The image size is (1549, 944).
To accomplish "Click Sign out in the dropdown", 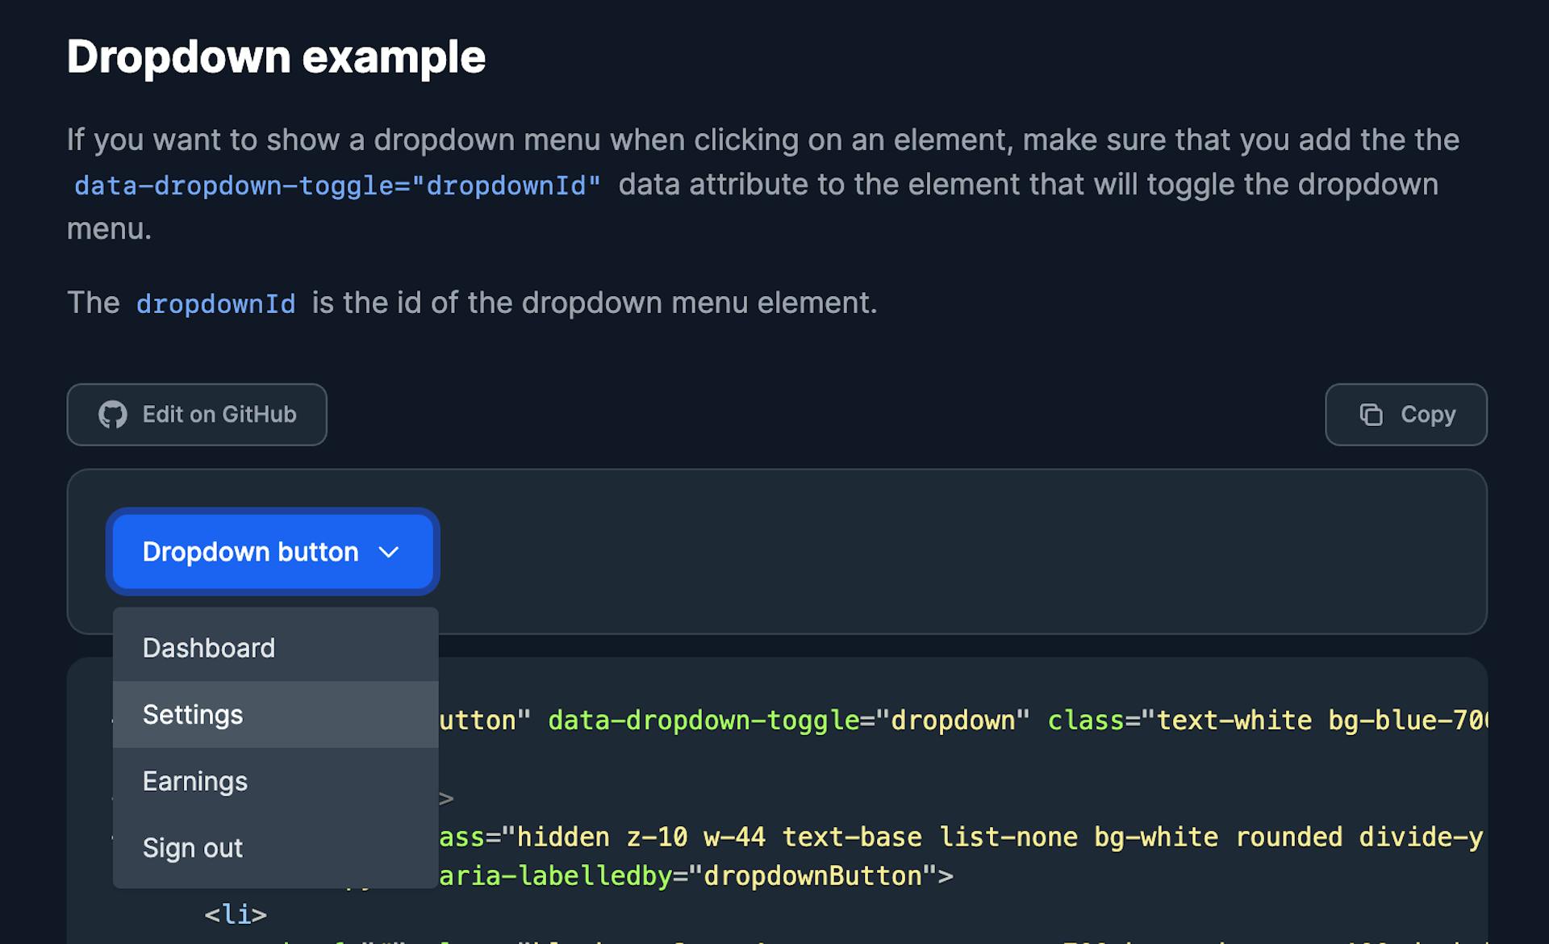I will [192, 847].
